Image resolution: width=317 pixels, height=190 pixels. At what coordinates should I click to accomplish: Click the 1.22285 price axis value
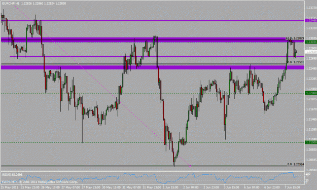click(311, 79)
